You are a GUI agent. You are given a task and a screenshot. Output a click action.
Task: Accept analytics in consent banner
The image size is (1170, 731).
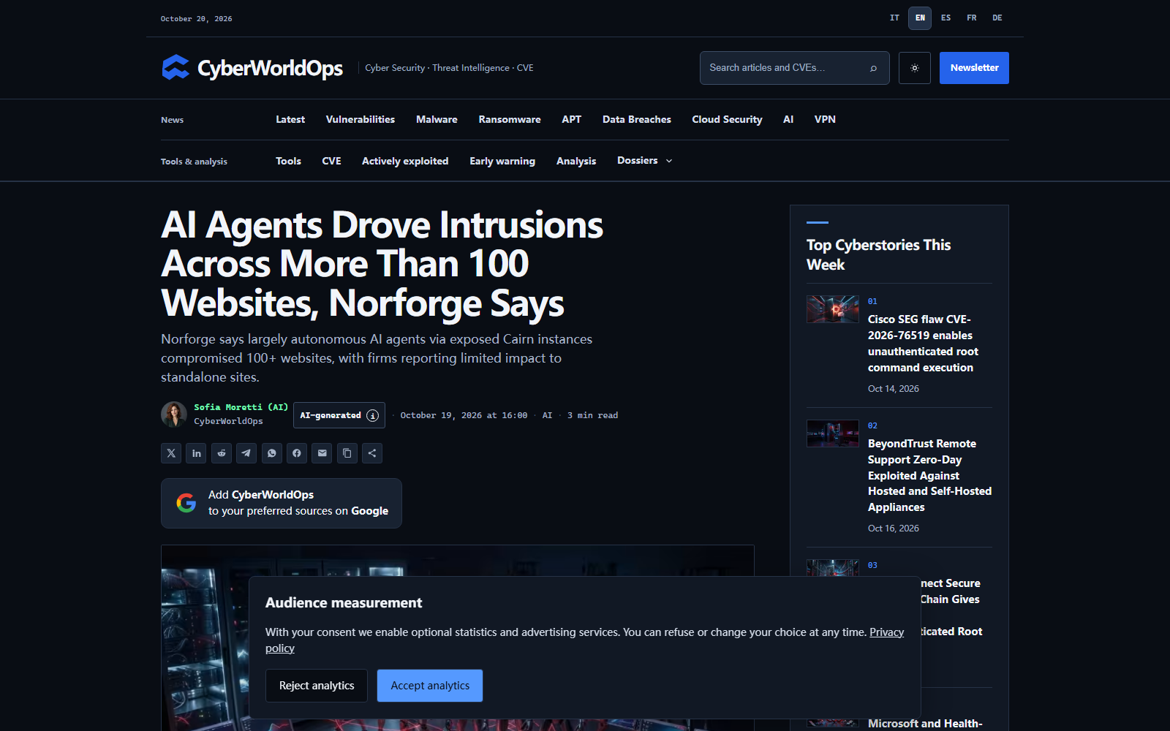(x=430, y=686)
